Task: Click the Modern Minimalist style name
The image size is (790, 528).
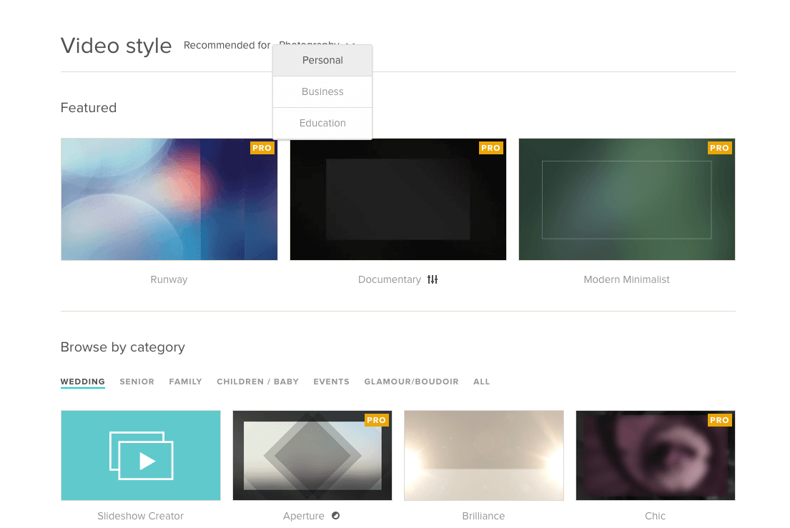Action: (626, 279)
